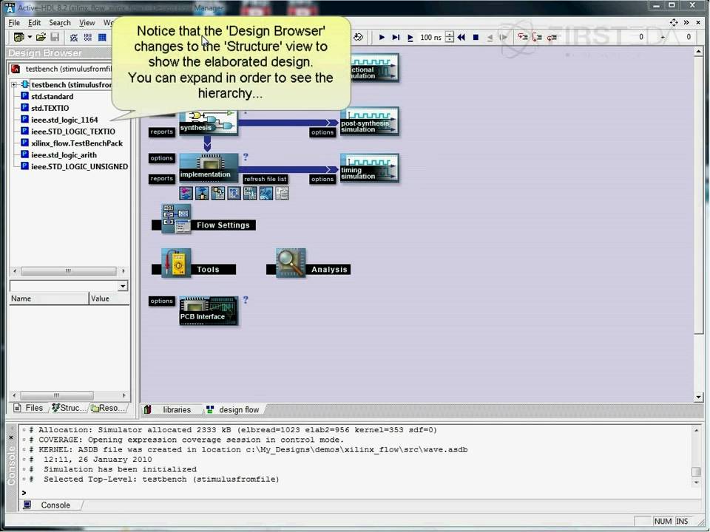This screenshot has height=532, width=710.
Task: Click the first implementation stage icon (pink arrows)
Action: point(186,193)
